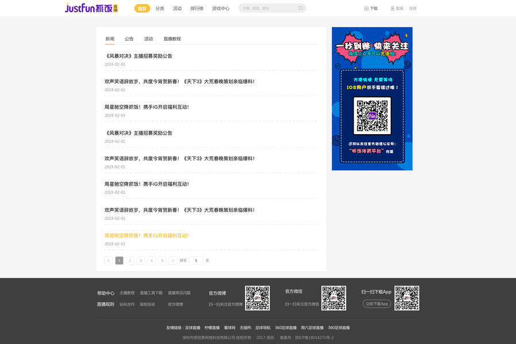Open footer link 站长合作
This screenshot has height=344, width=516.
tap(127, 304)
